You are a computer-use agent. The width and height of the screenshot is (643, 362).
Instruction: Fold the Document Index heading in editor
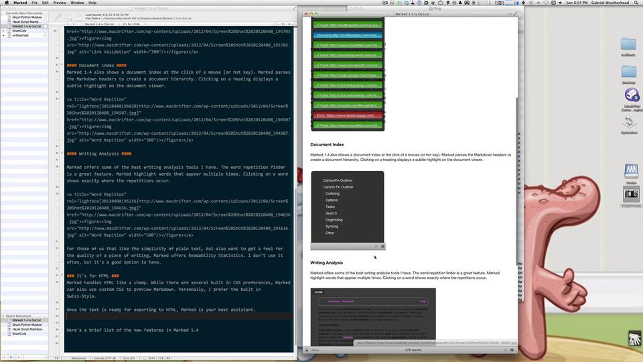[62, 65]
